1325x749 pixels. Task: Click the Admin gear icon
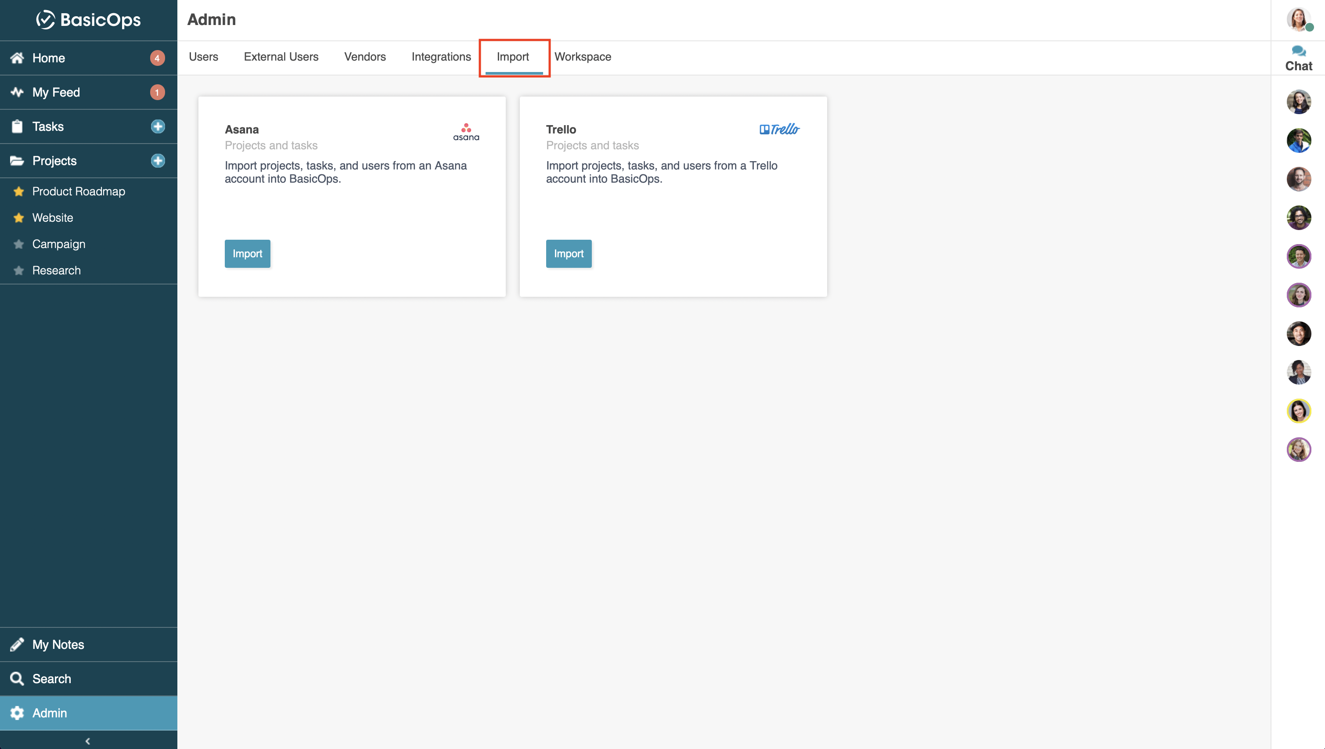pyautogui.click(x=17, y=713)
